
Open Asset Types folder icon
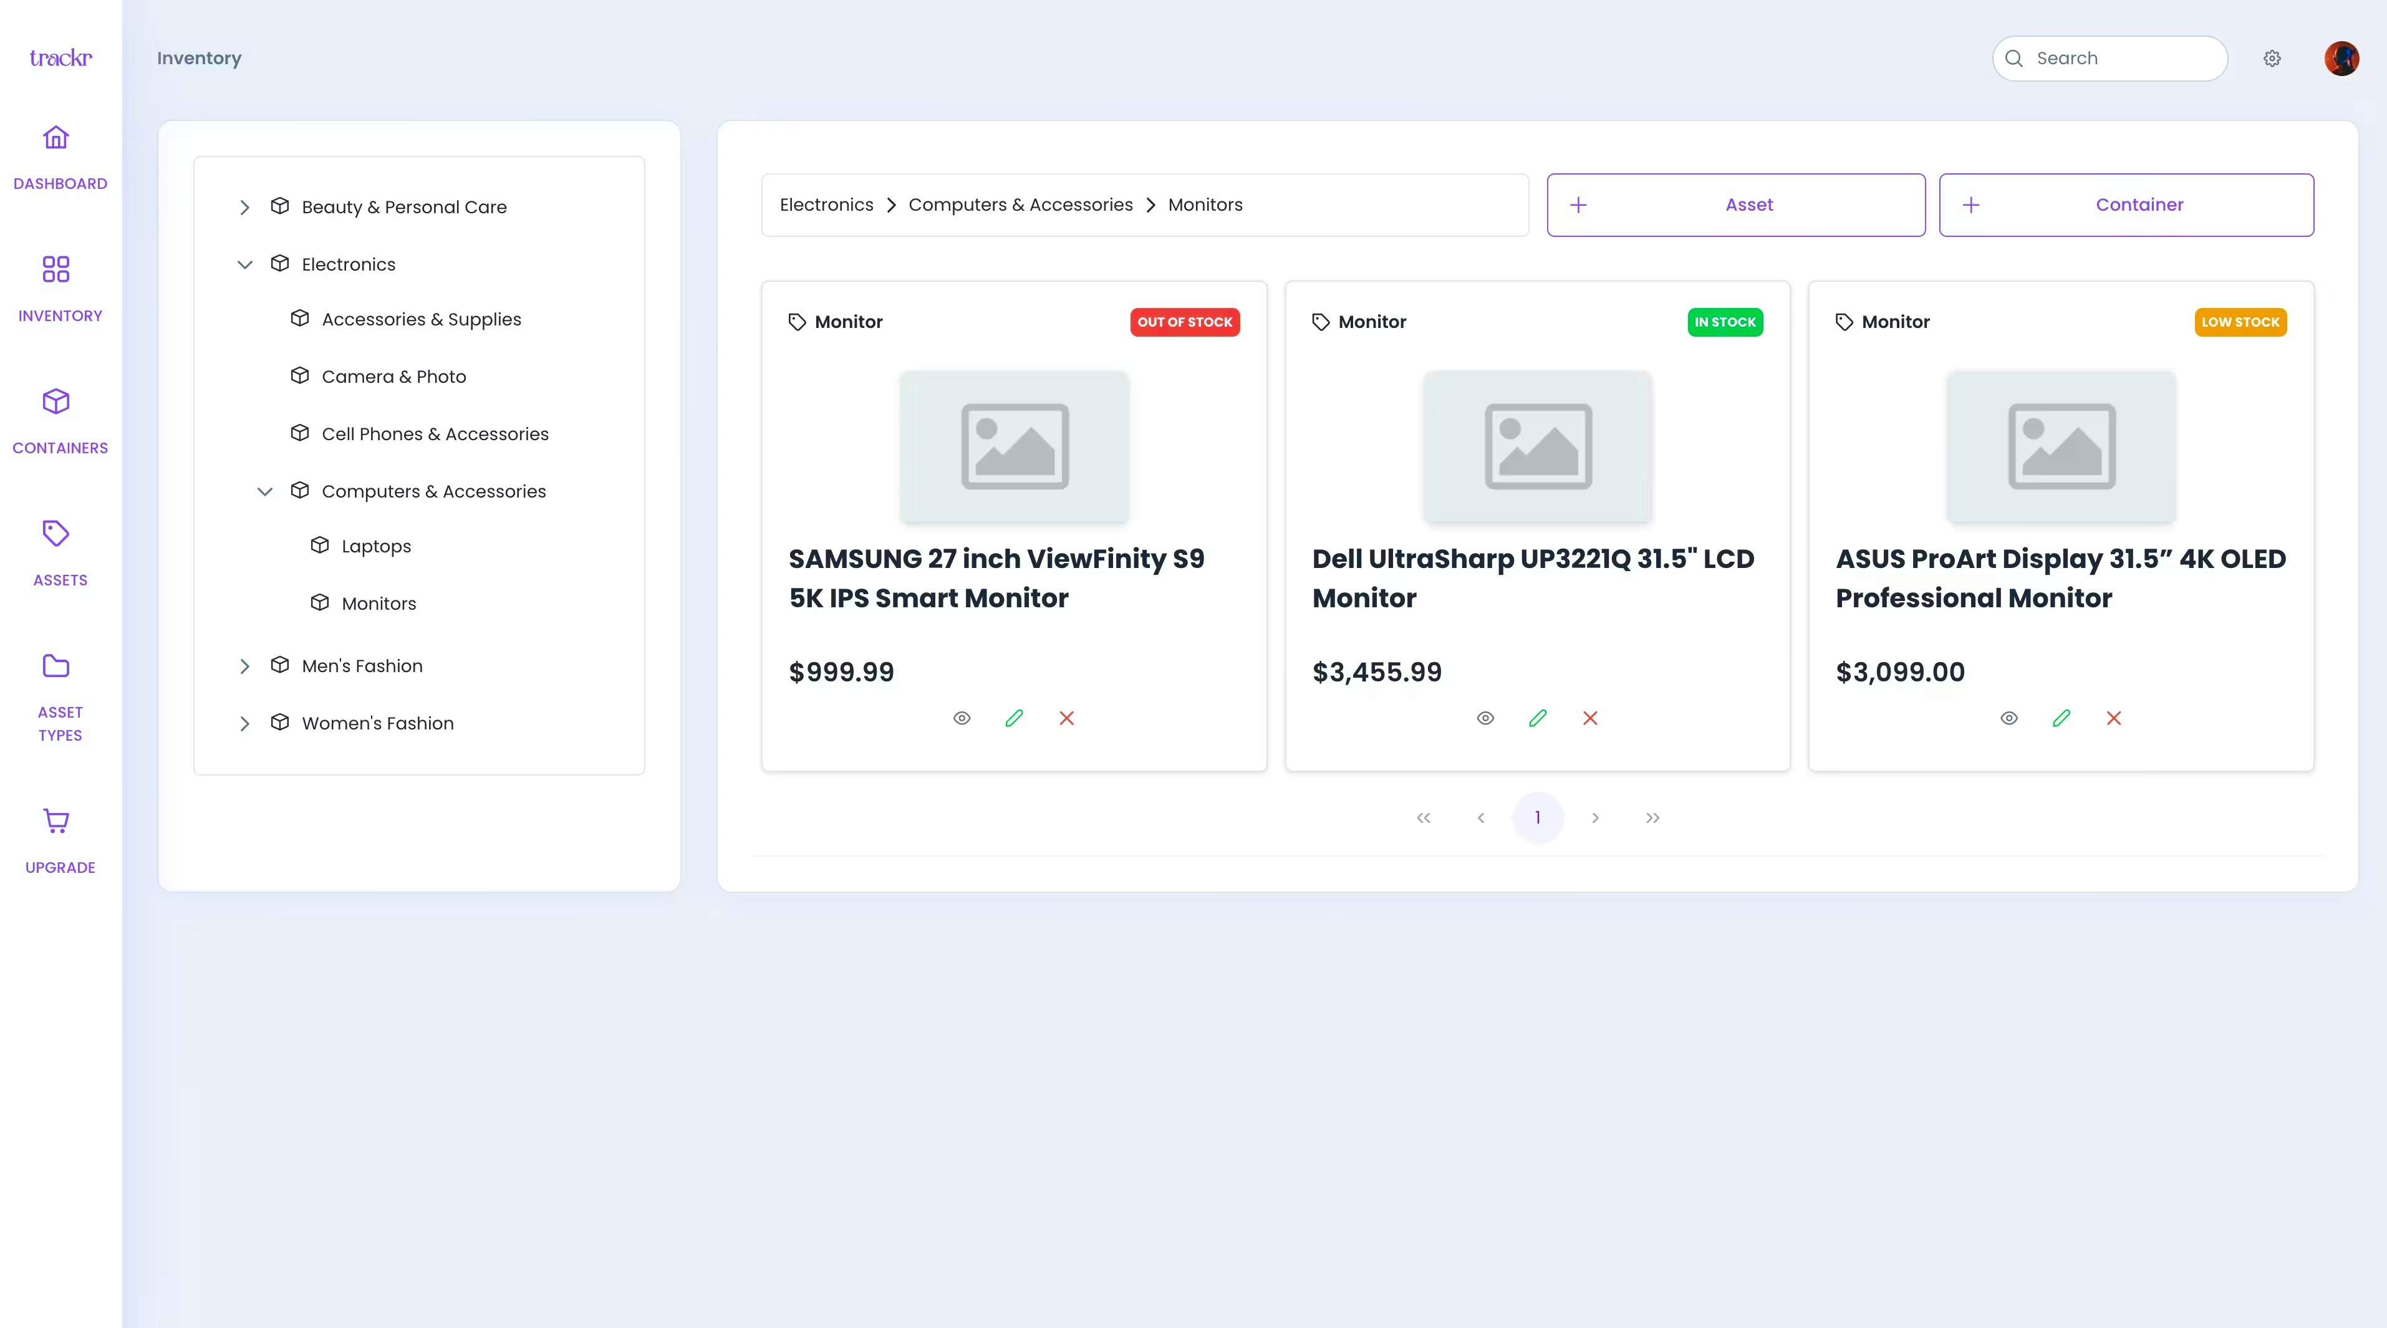tap(55, 665)
